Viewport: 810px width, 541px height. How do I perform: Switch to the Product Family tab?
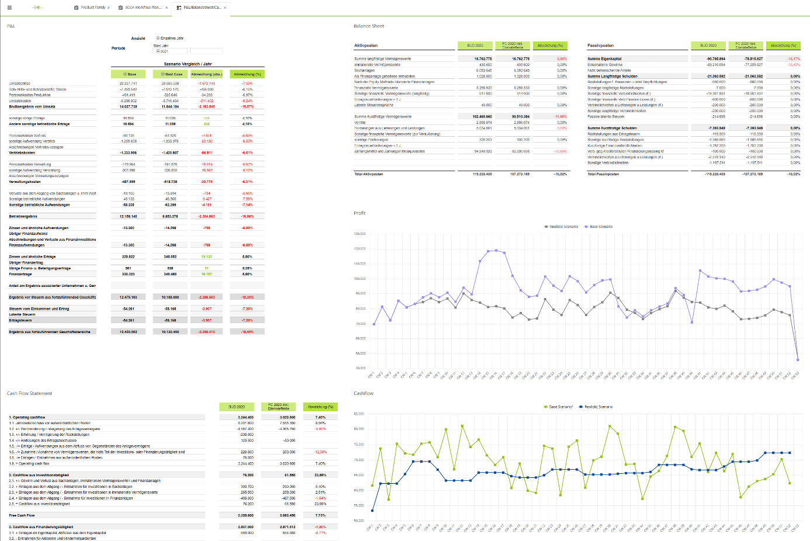pyautogui.click(x=93, y=8)
